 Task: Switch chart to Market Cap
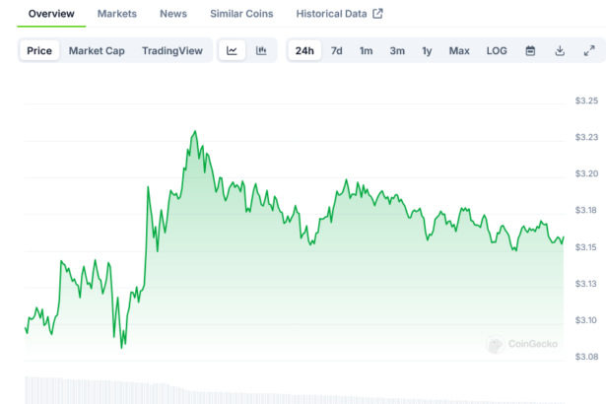click(x=97, y=51)
